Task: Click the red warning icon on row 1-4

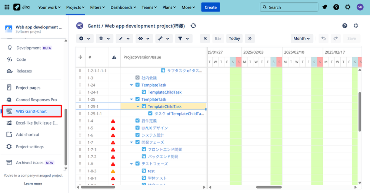Action: pos(113,121)
